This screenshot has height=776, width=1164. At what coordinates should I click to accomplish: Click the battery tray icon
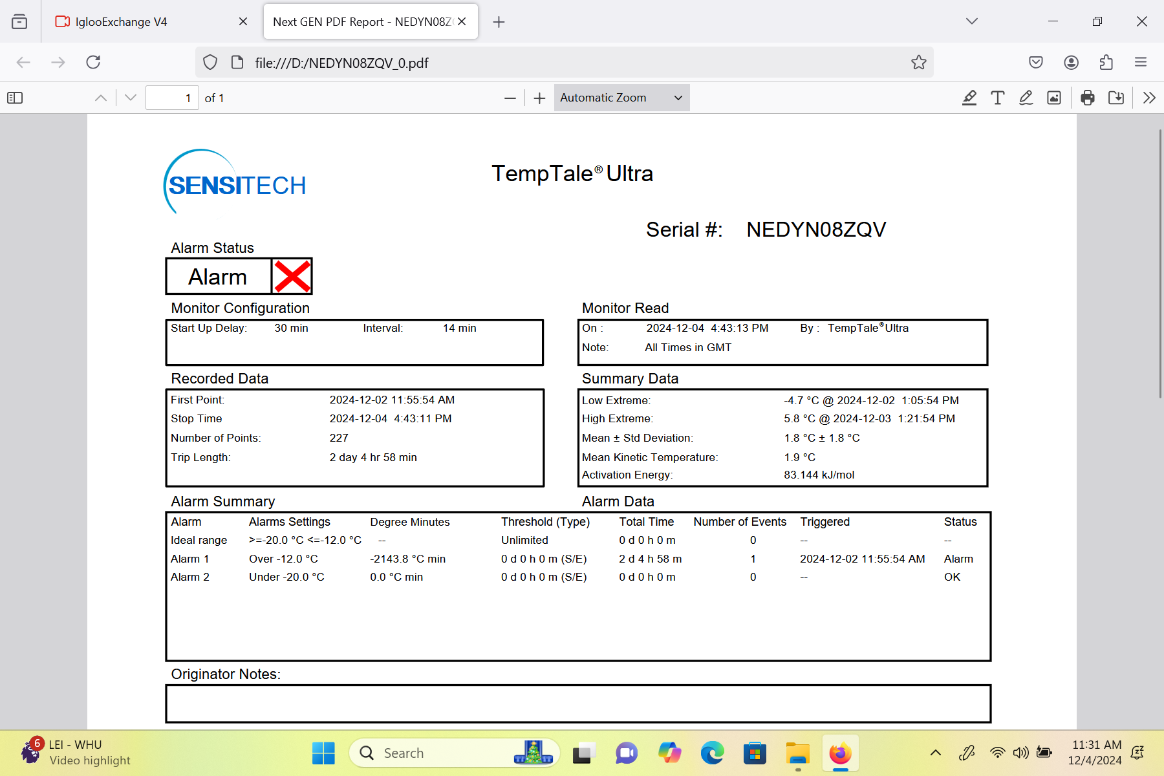pos(1044,753)
